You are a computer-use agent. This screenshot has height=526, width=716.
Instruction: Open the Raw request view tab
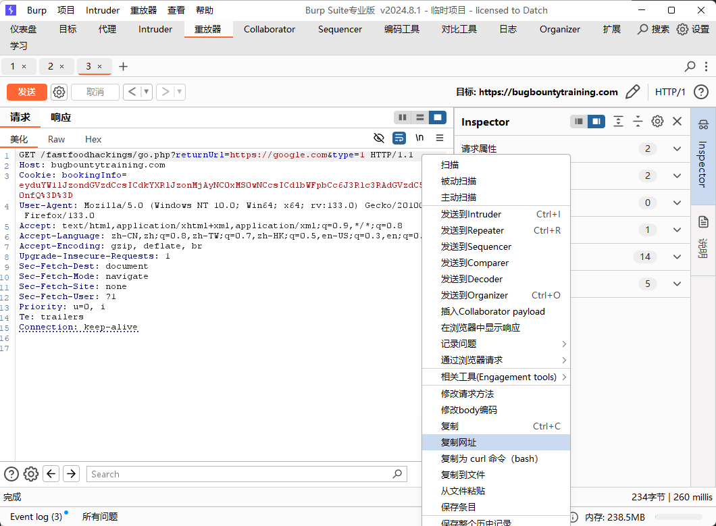click(56, 139)
